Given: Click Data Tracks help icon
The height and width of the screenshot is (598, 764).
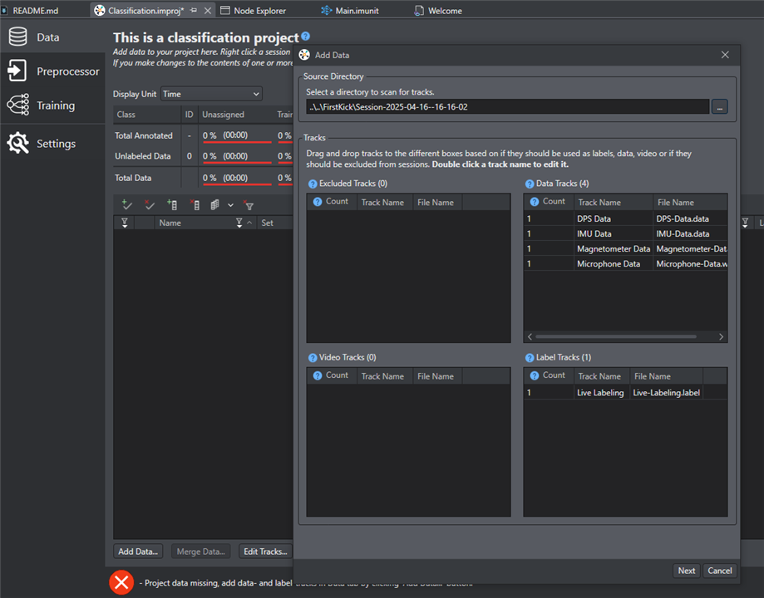Looking at the screenshot, I should (530, 184).
